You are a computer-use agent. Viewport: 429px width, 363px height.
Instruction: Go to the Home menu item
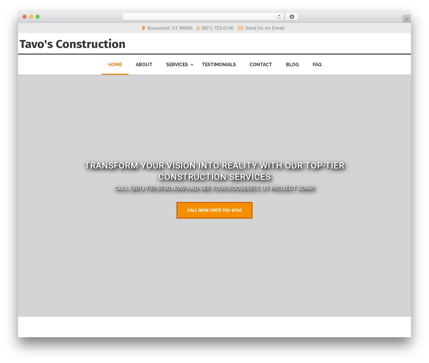point(115,65)
